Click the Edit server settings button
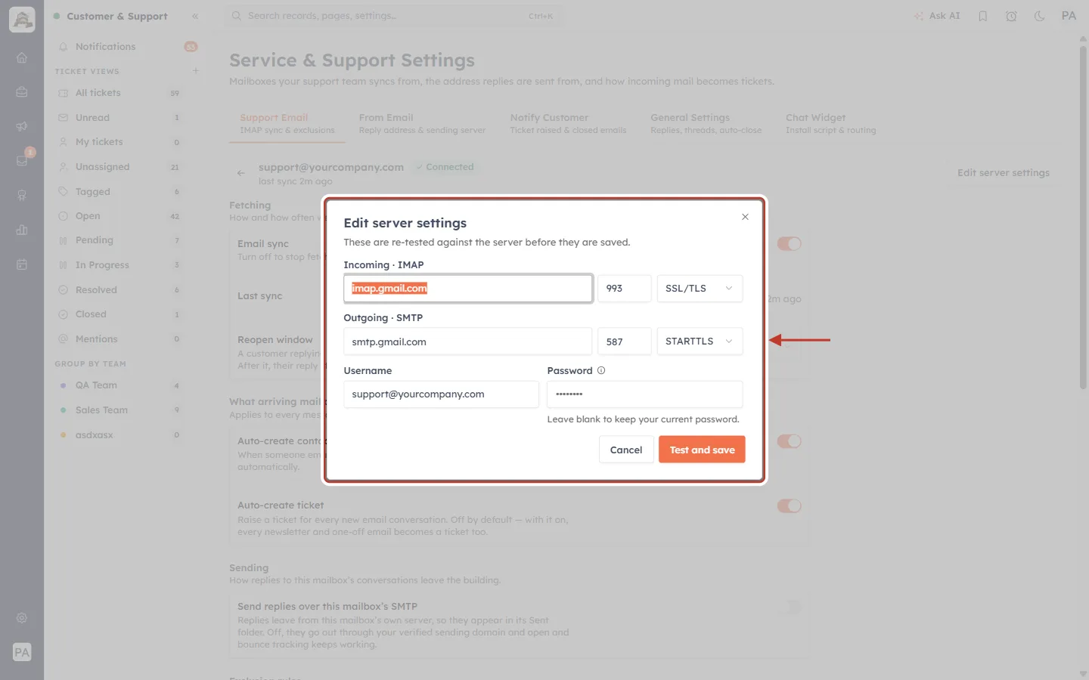 [x=1004, y=173]
